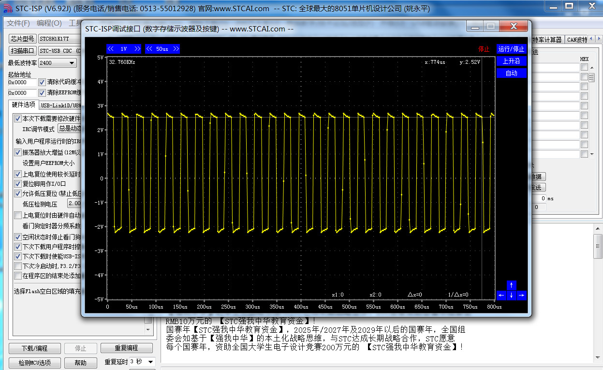
Task: Increase voltage scale with right 1V arrows
Action: [137, 49]
